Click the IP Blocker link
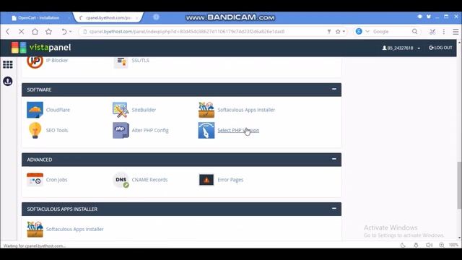462x260 pixels. click(x=57, y=60)
